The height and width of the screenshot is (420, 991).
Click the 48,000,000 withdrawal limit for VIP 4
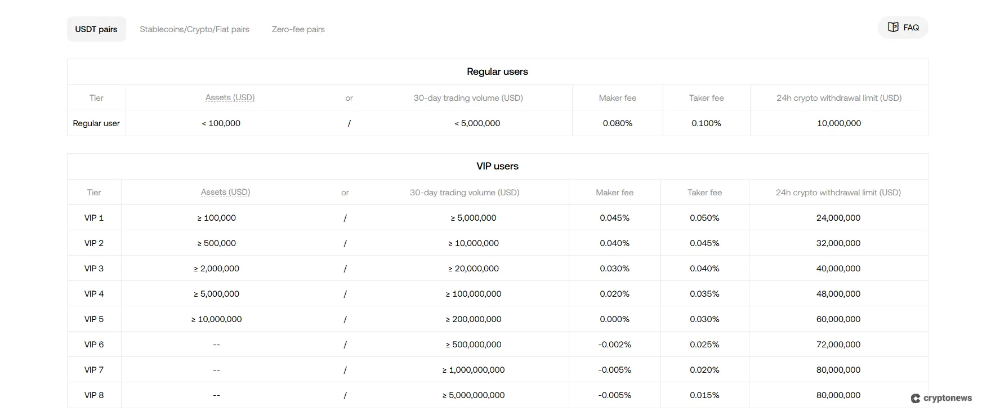point(838,294)
